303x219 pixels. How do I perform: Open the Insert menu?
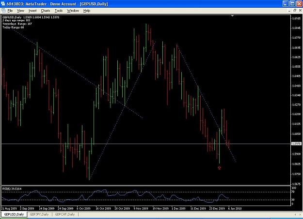point(32,11)
